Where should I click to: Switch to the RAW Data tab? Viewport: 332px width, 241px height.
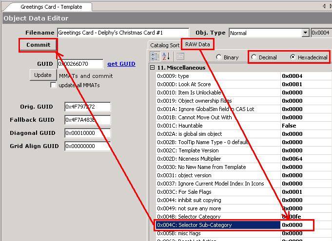coord(197,44)
